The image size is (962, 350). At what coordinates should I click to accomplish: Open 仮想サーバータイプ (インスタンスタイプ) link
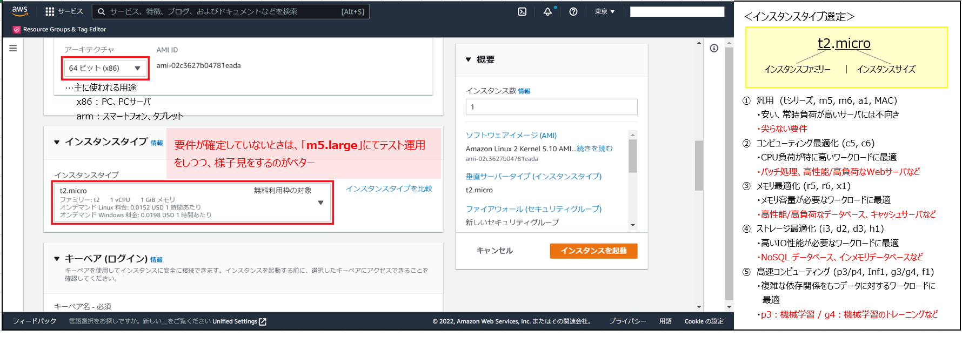(x=533, y=176)
